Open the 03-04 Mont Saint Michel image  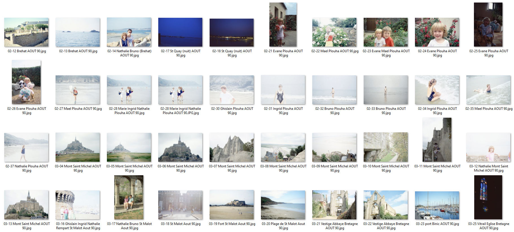coord(78,147)
